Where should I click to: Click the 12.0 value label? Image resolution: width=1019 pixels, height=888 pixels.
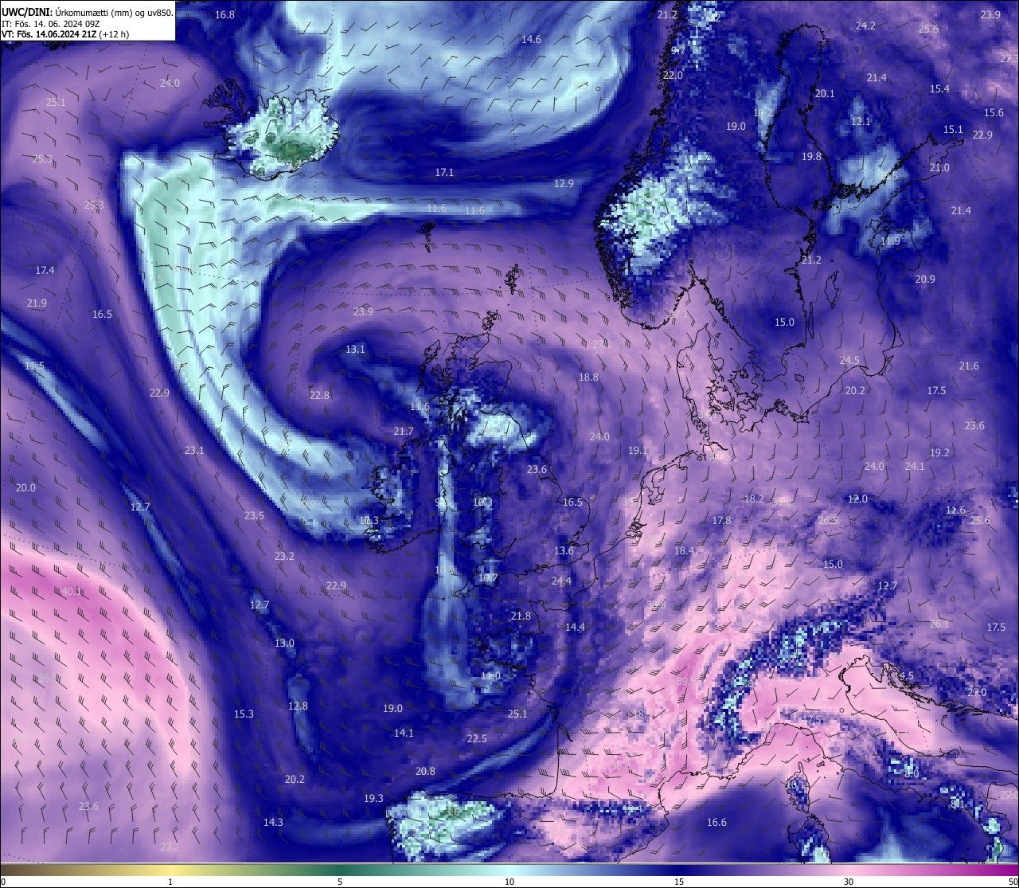857,499
